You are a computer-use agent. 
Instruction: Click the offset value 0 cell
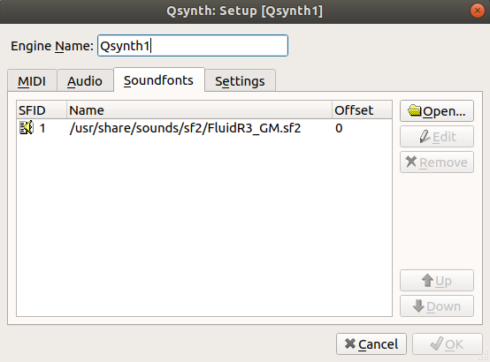click(339, 128)
